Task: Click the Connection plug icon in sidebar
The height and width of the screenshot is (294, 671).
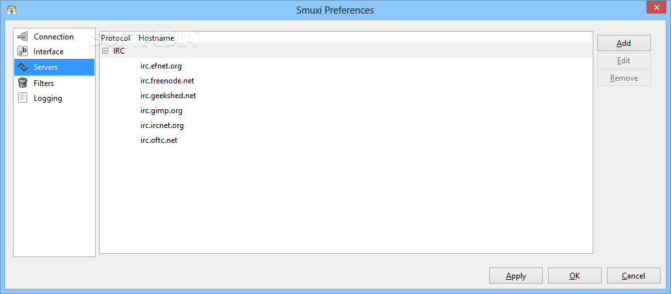Action: (23, 36)
